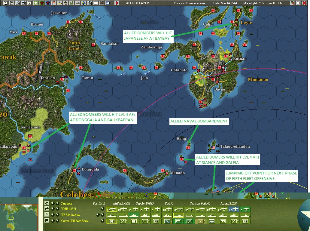Select the Japanese base flag near Sandakan
This screenshot has width=310, height=231.
tap(93, 45)
